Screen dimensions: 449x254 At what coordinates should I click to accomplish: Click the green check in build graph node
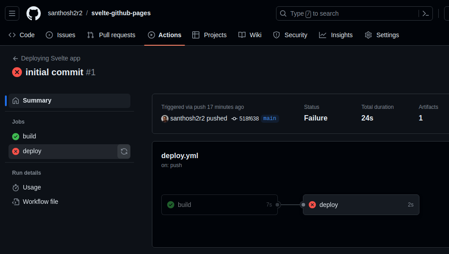click(171, 205)
